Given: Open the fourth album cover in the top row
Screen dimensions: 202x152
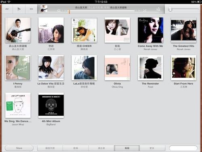Looking at the screenshot, I should (x=117, y=30).
